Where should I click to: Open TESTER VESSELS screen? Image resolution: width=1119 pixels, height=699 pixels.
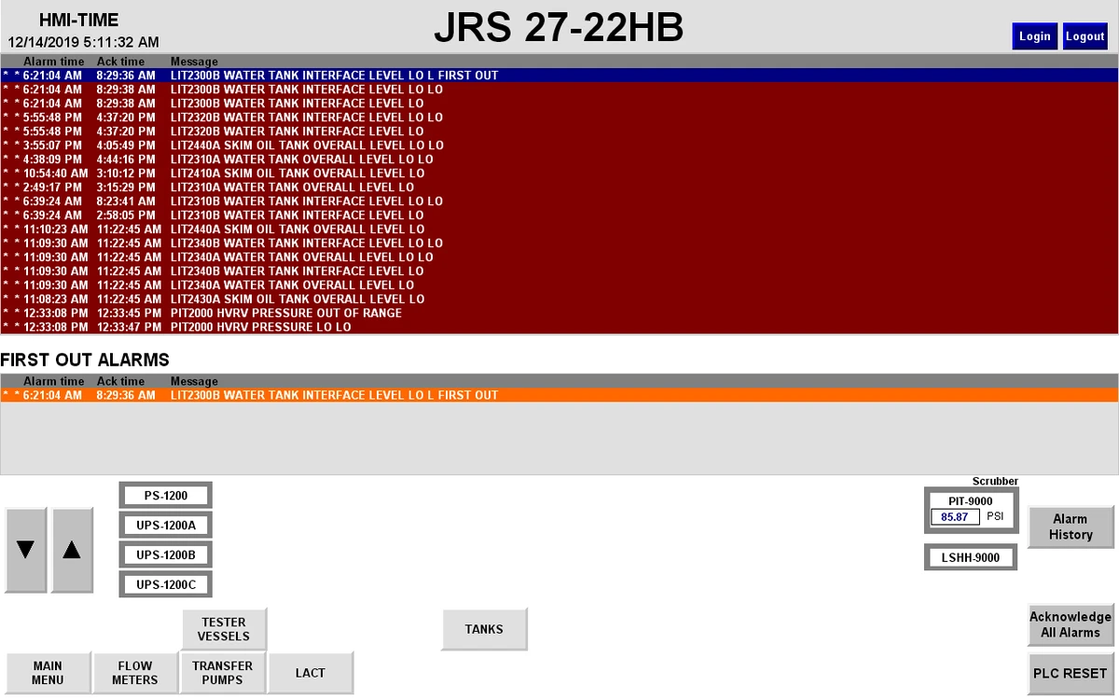224,629
